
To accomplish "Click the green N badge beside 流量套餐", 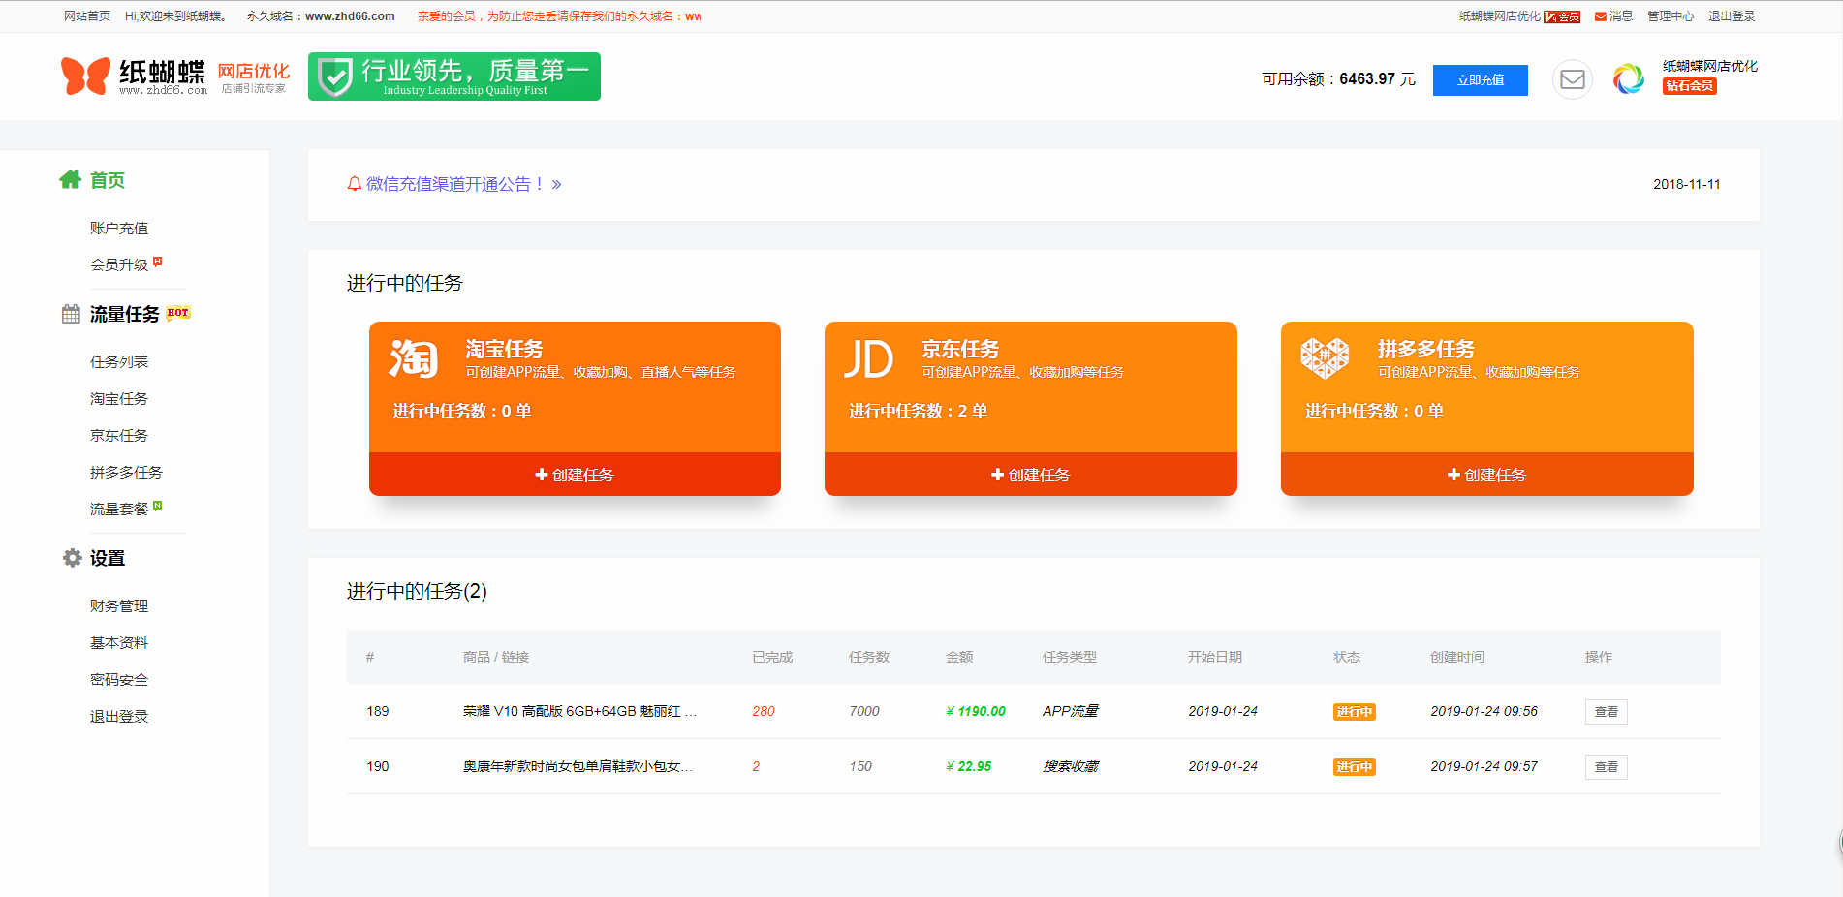I will coord(158,506).
